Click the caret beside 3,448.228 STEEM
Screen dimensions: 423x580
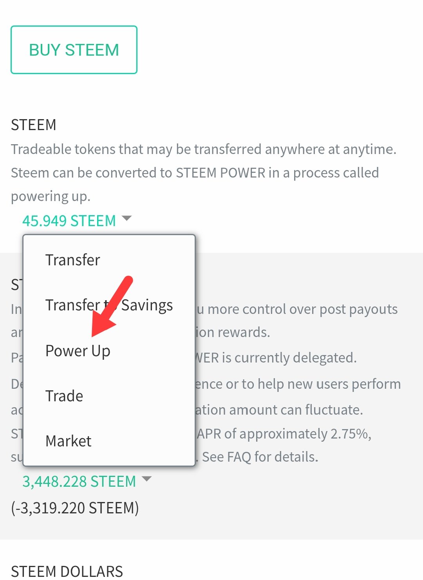146,479
